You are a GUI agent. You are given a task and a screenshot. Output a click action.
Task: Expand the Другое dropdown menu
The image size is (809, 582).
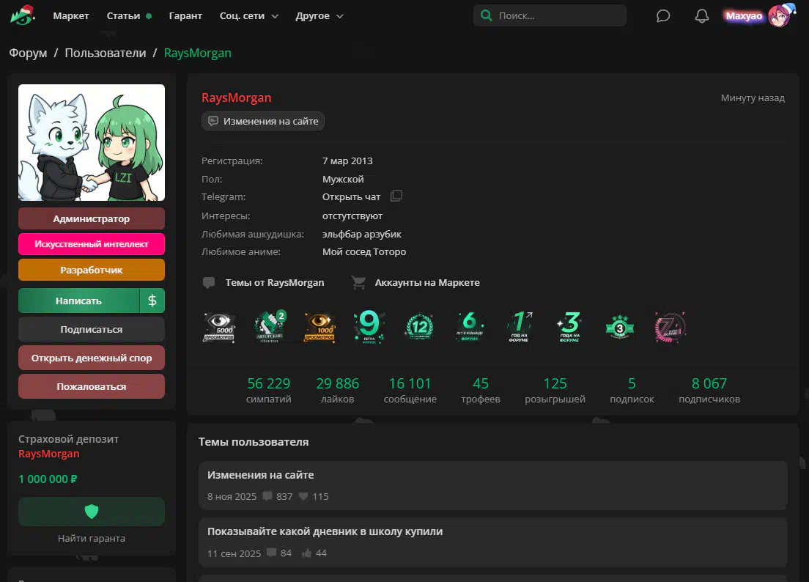pos(319,15)
